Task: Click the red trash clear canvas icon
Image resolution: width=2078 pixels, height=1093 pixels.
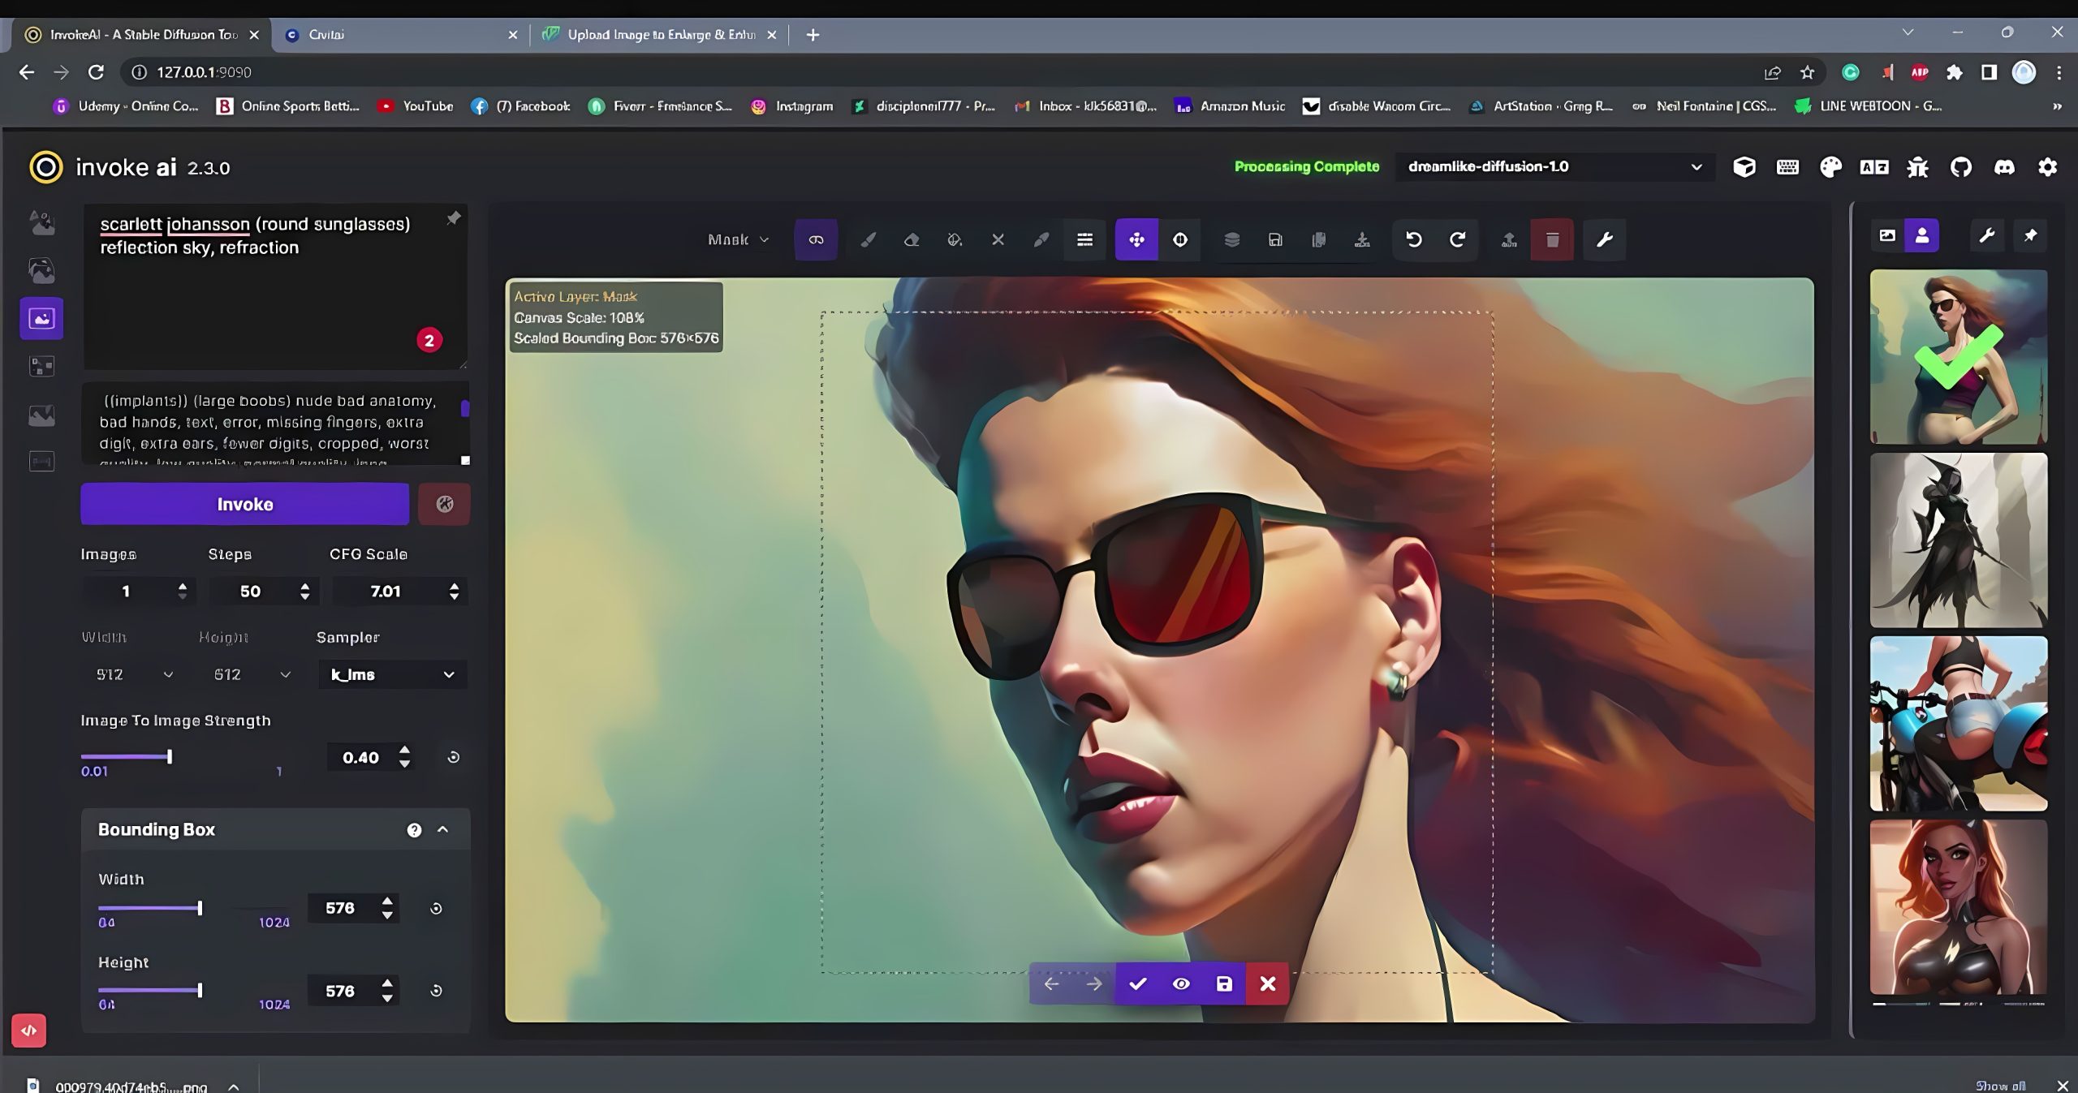Action: pos(1552,239)
